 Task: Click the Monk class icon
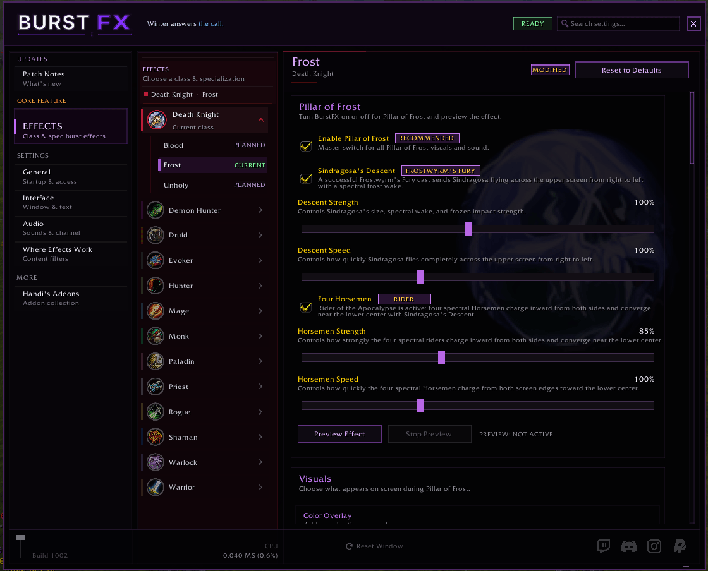coord(156,336)
